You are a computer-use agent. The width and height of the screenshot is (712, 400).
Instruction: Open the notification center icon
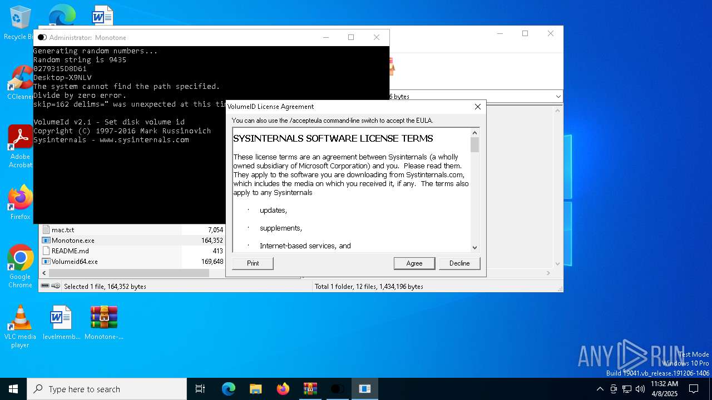[694, 389]
